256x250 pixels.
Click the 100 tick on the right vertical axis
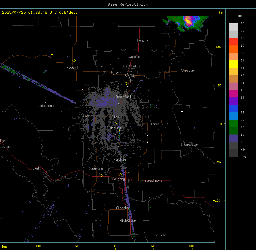[218, 47]
